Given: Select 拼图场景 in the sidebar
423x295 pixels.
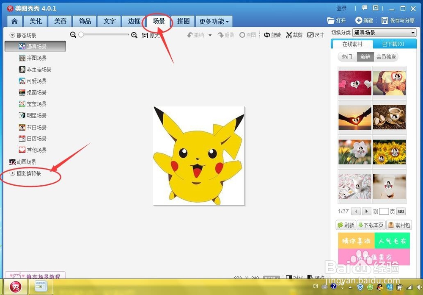Looking at the screenshot, I should 33,58.
